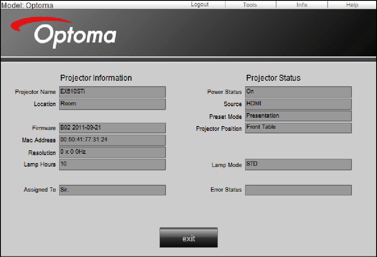Click the Source label
This screenshot has width=377, height=257.
point(232,104)
